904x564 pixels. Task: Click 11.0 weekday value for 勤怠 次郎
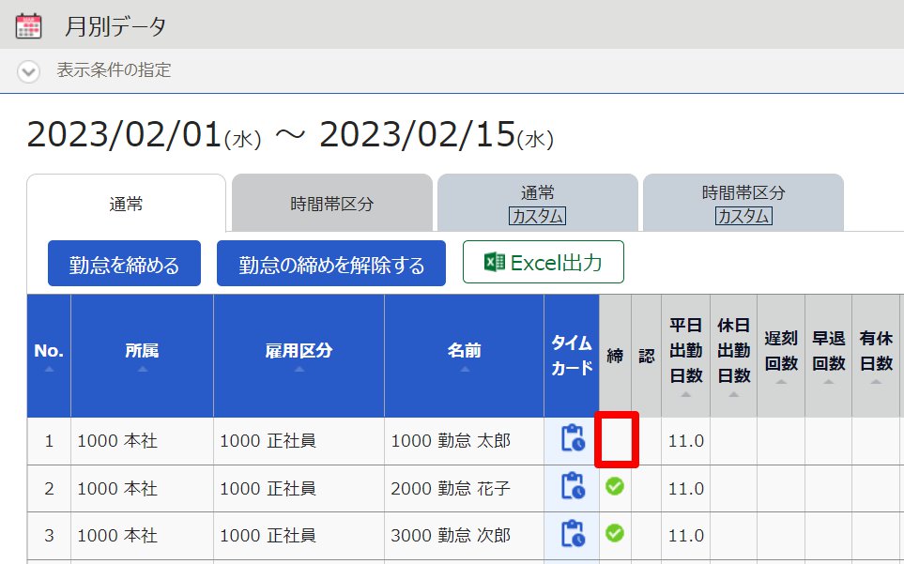click(x=686, y=535)
